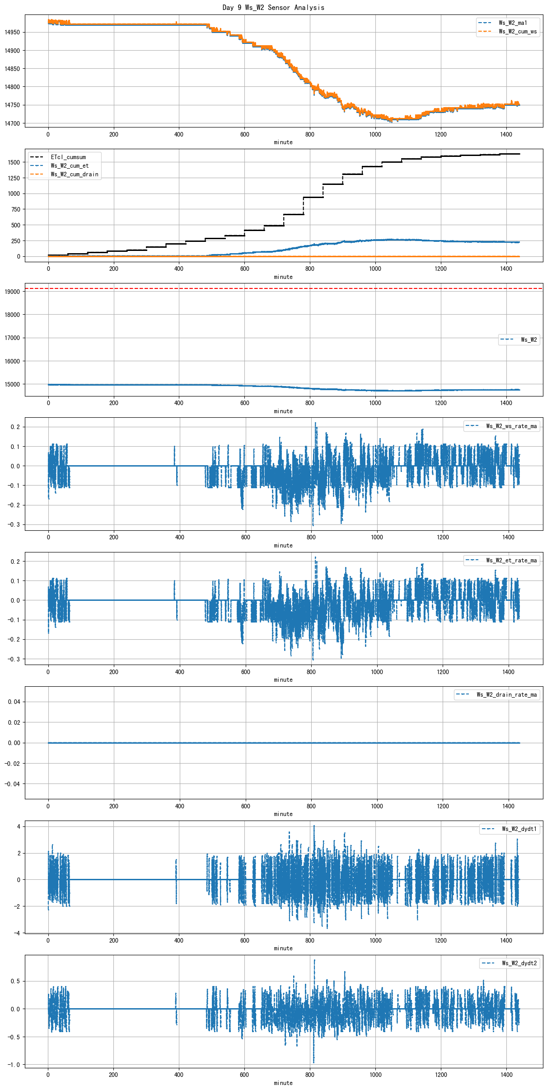The height and width of the screenshot is (1090, 547).
Task: Click the chart title Day 9 Ws_W2 Sensor Analysis
Action: point(273,7)
